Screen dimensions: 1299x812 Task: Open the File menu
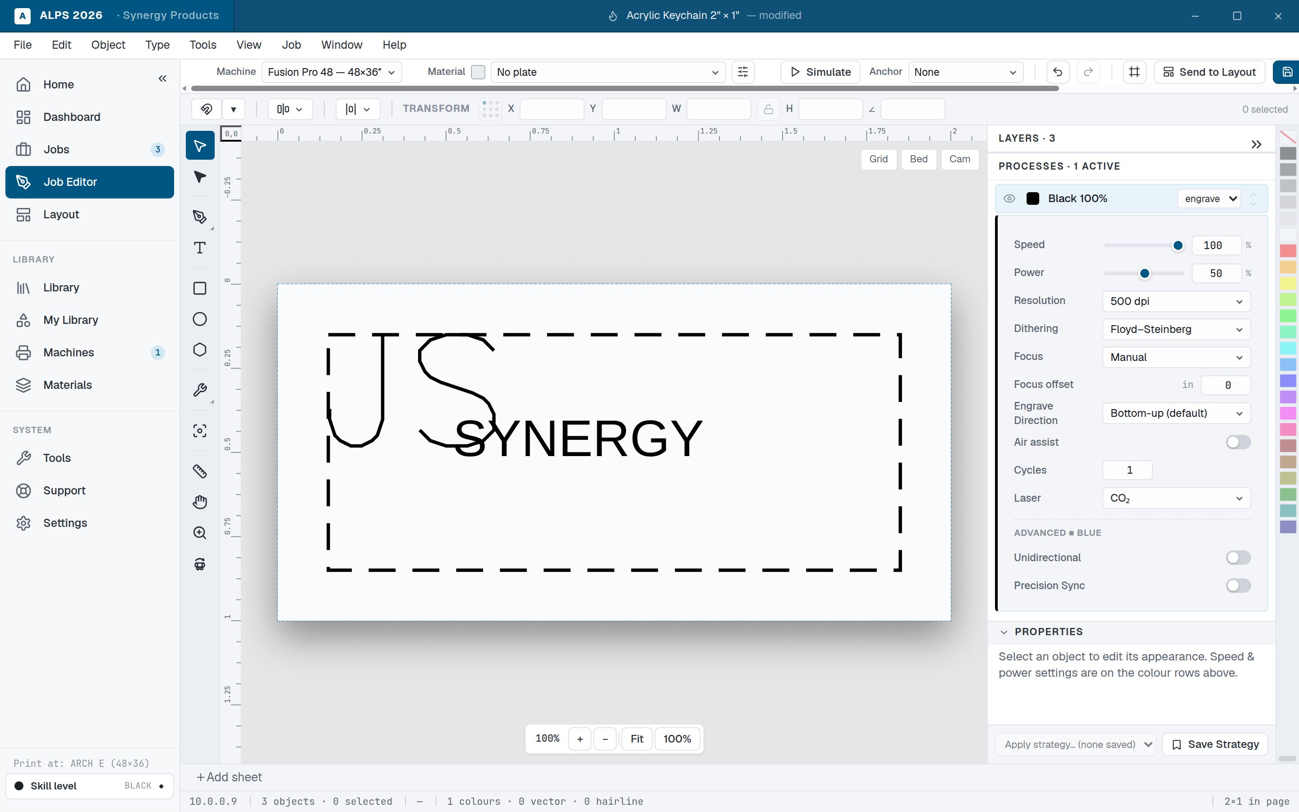coord(23,45)
